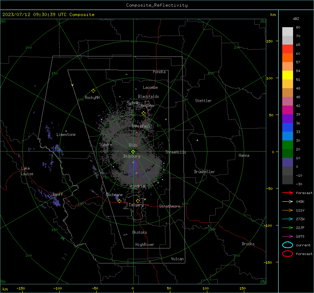Click the Stettler city label
The width and height of the screenshot is (314, 293).
(x=203, y=101)
